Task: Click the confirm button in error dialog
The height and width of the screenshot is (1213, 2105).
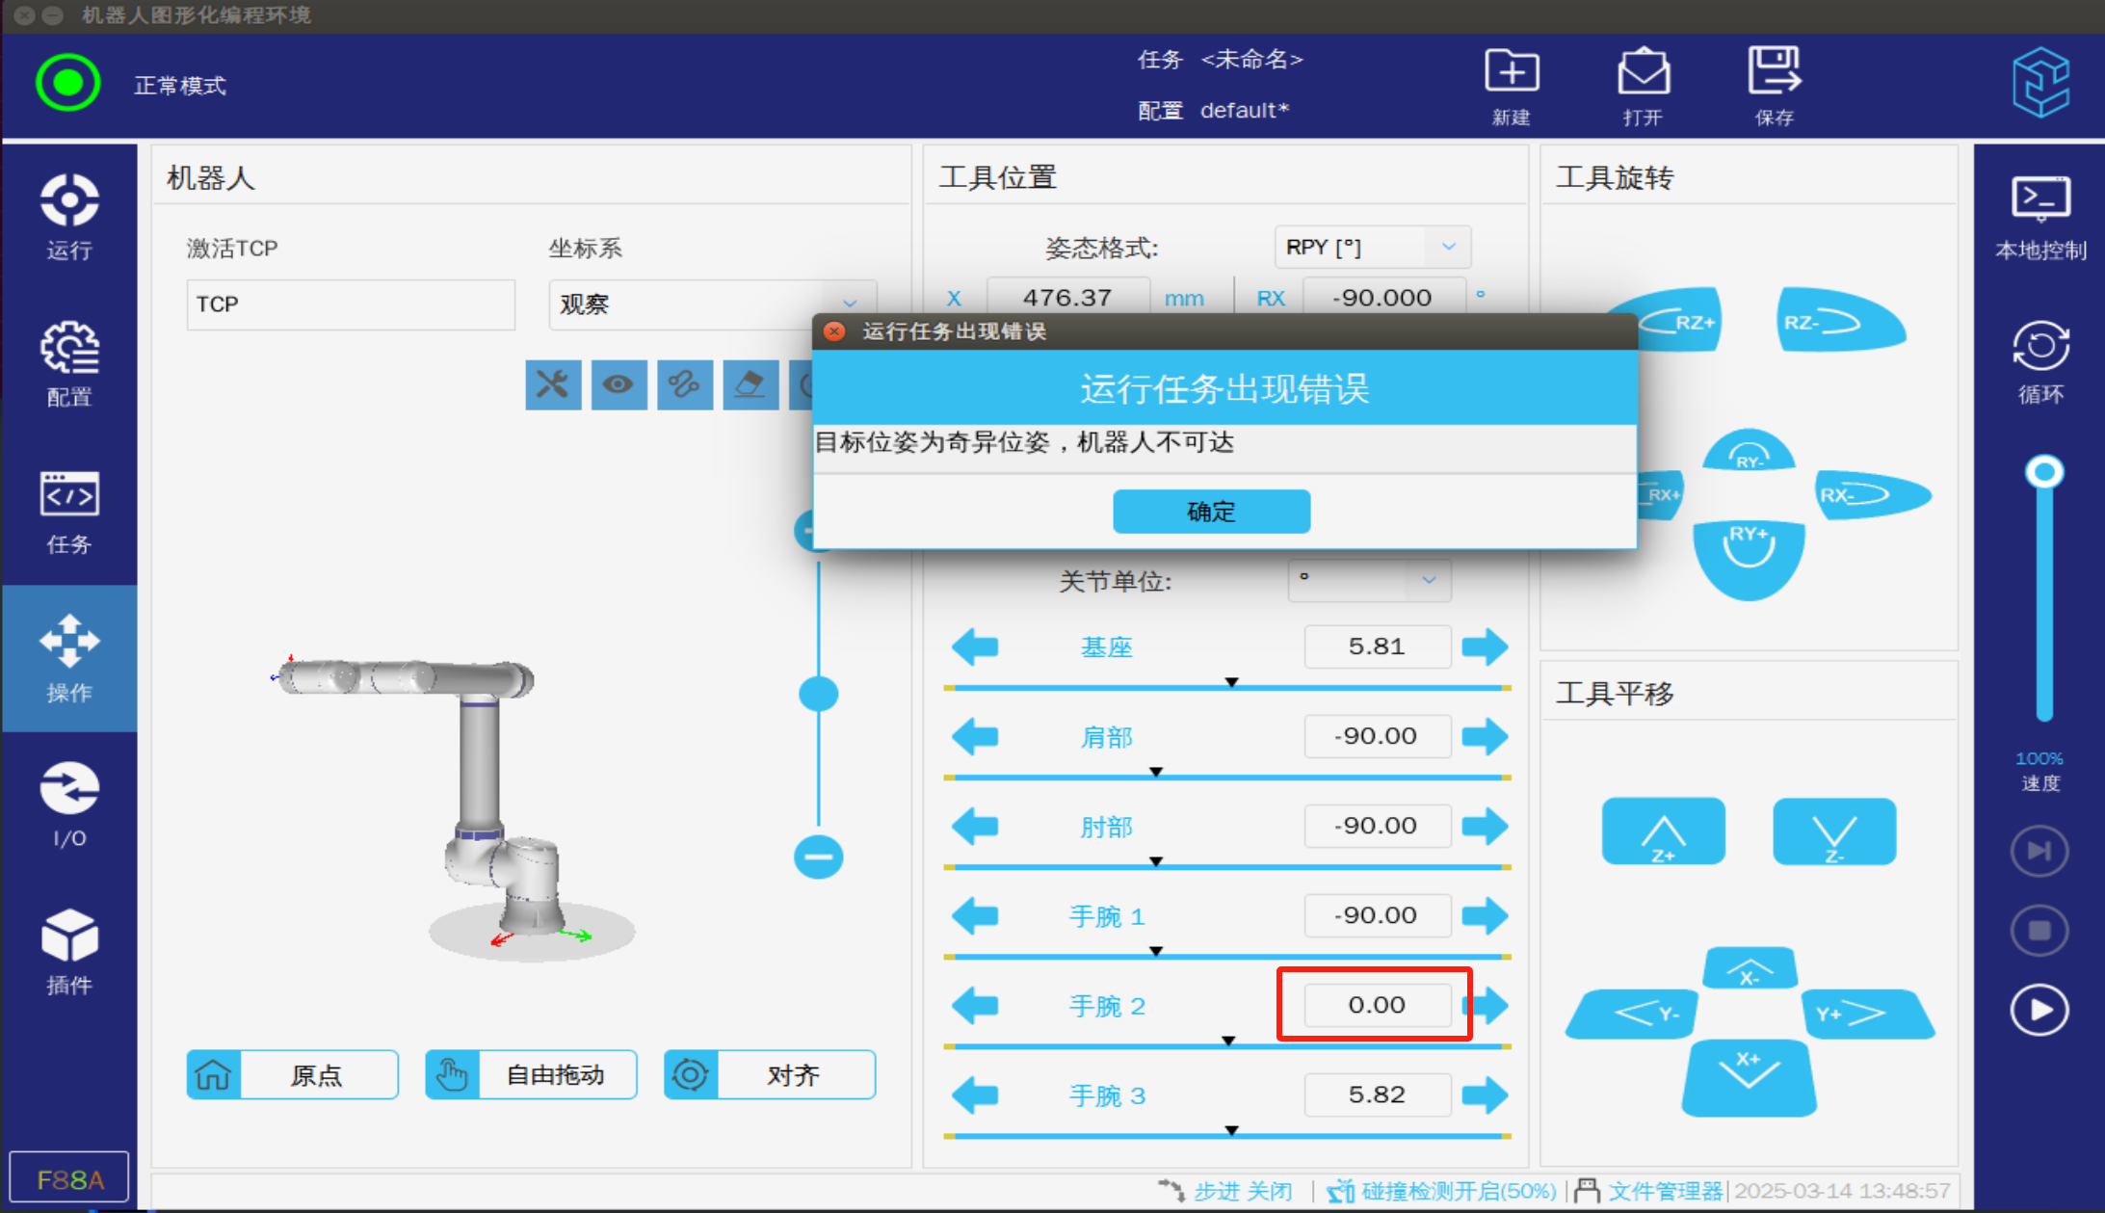Action: (x=1211, y=511)
